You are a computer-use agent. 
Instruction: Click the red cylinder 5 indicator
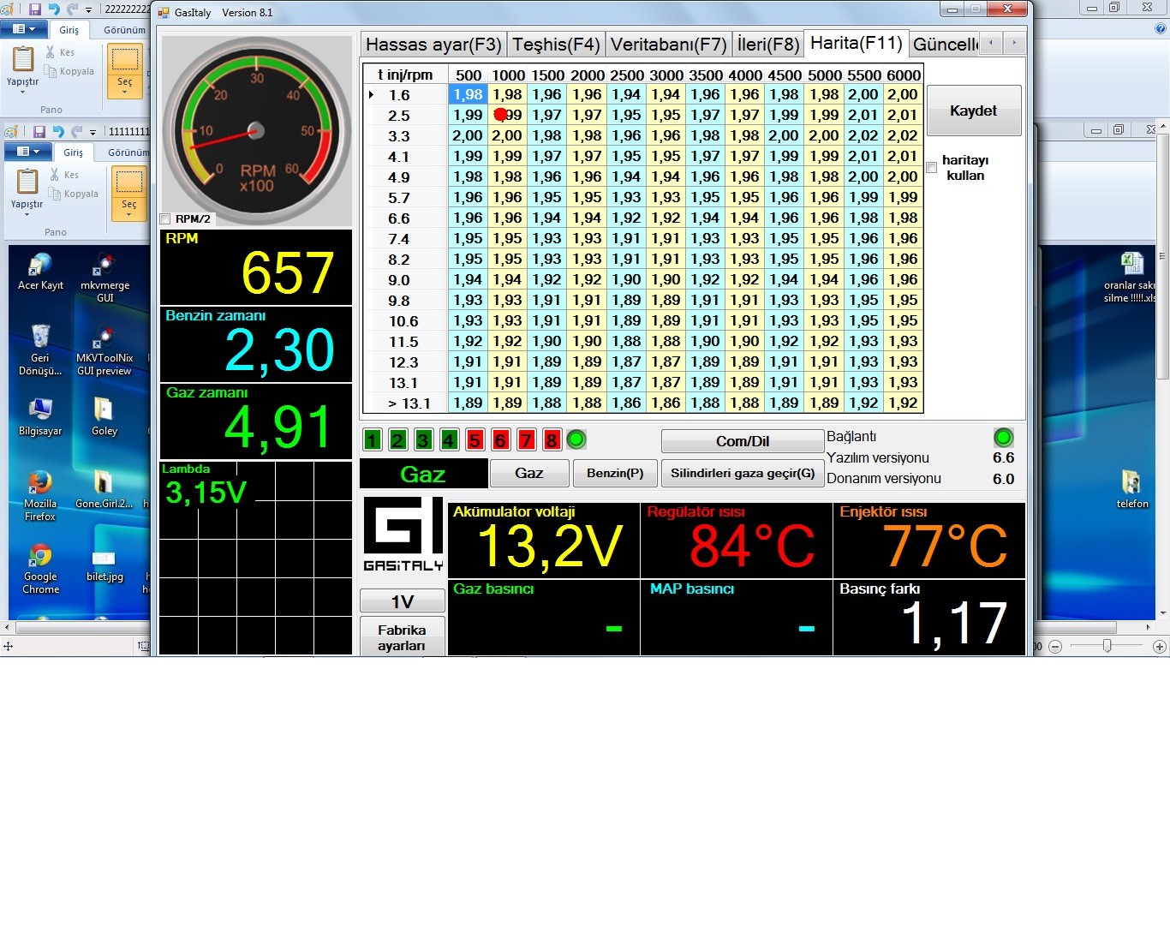pos(475,440)
